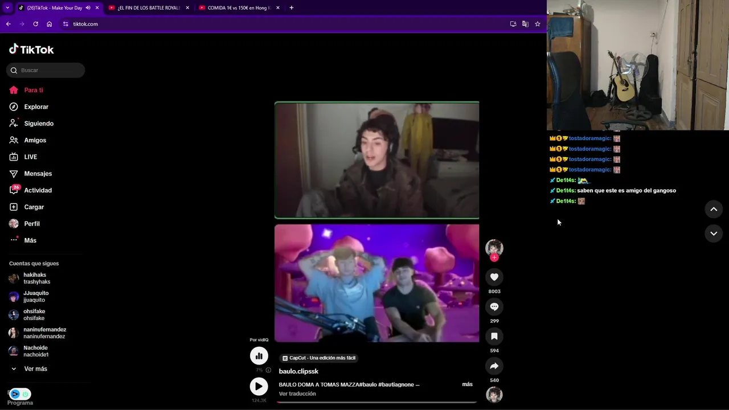Click 'Cuentas que sigues' heading
The image size is (729, 410).
(34, 264)
